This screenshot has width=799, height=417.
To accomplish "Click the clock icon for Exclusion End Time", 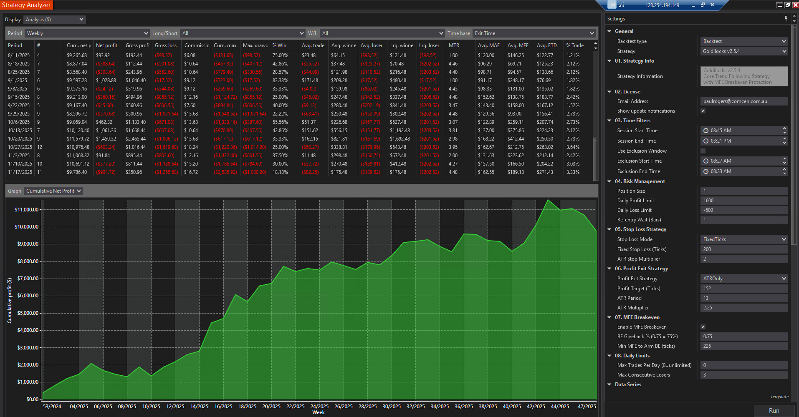I will [706, 171].
